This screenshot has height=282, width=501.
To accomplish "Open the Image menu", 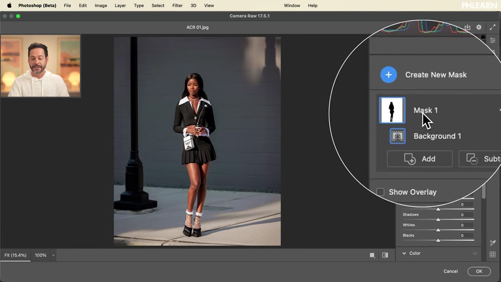I will 101,5.
